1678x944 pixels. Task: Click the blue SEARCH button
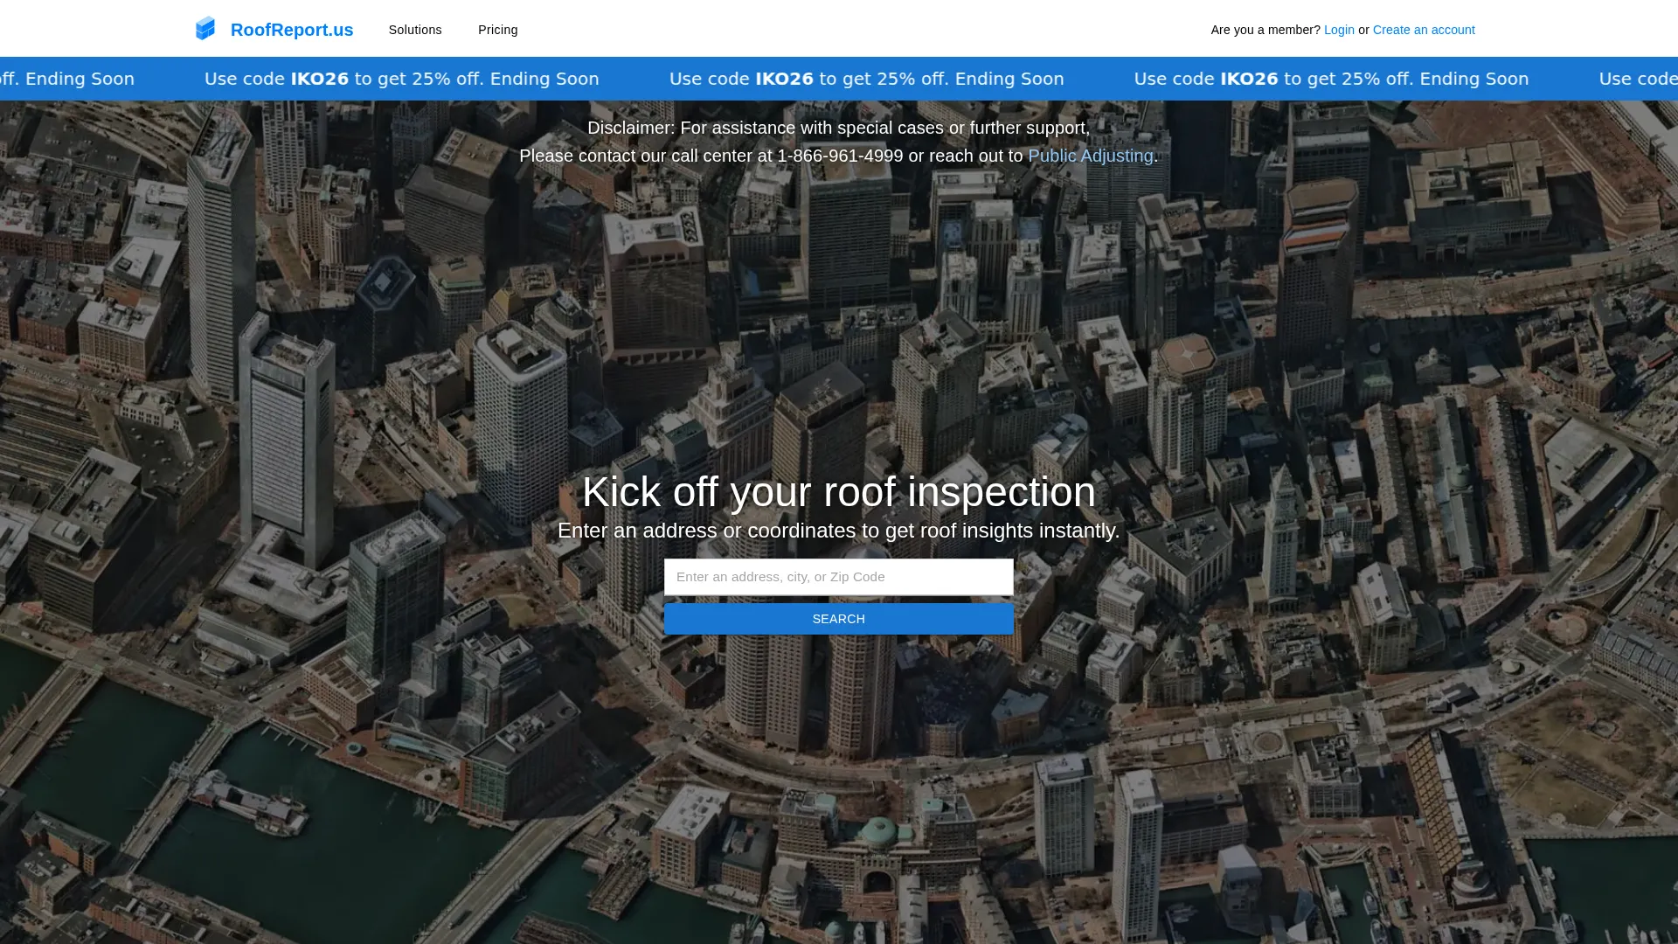[839, 619]
